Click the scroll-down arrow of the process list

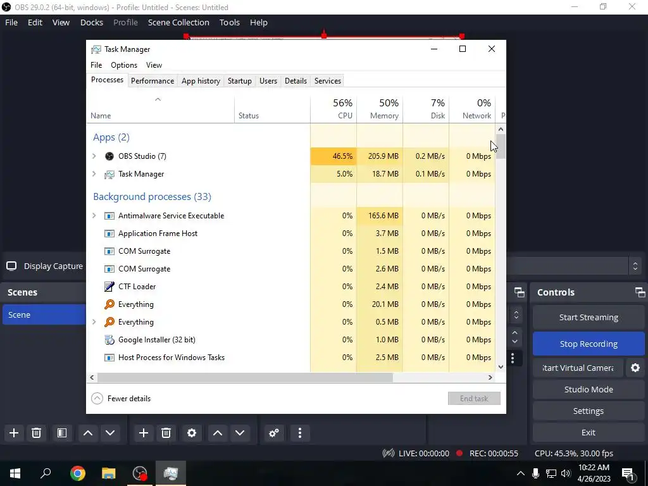click(501, 366)
